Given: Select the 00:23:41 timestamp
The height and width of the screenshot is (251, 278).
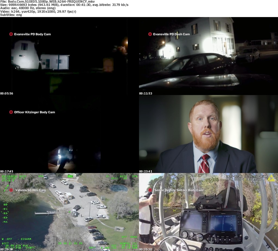Looking at the screenshot, I should [x=146, y=171].
